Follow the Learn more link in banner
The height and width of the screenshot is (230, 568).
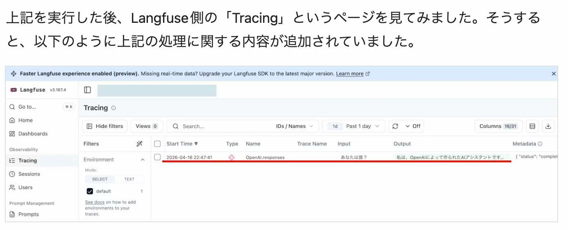coord(350,74)
